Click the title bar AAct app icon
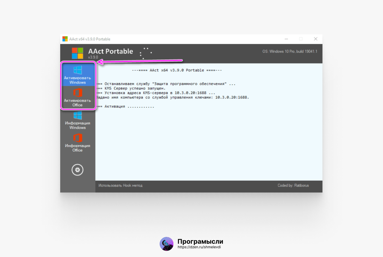 click(65, 39)
